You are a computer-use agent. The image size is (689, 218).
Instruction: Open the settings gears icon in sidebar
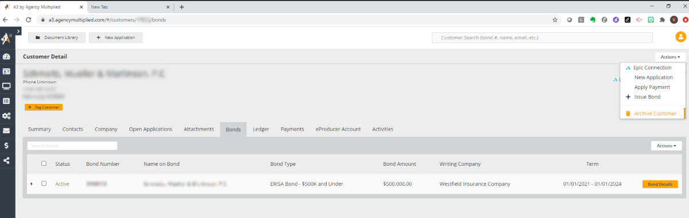pyautogui.click(x=6, y=115)
